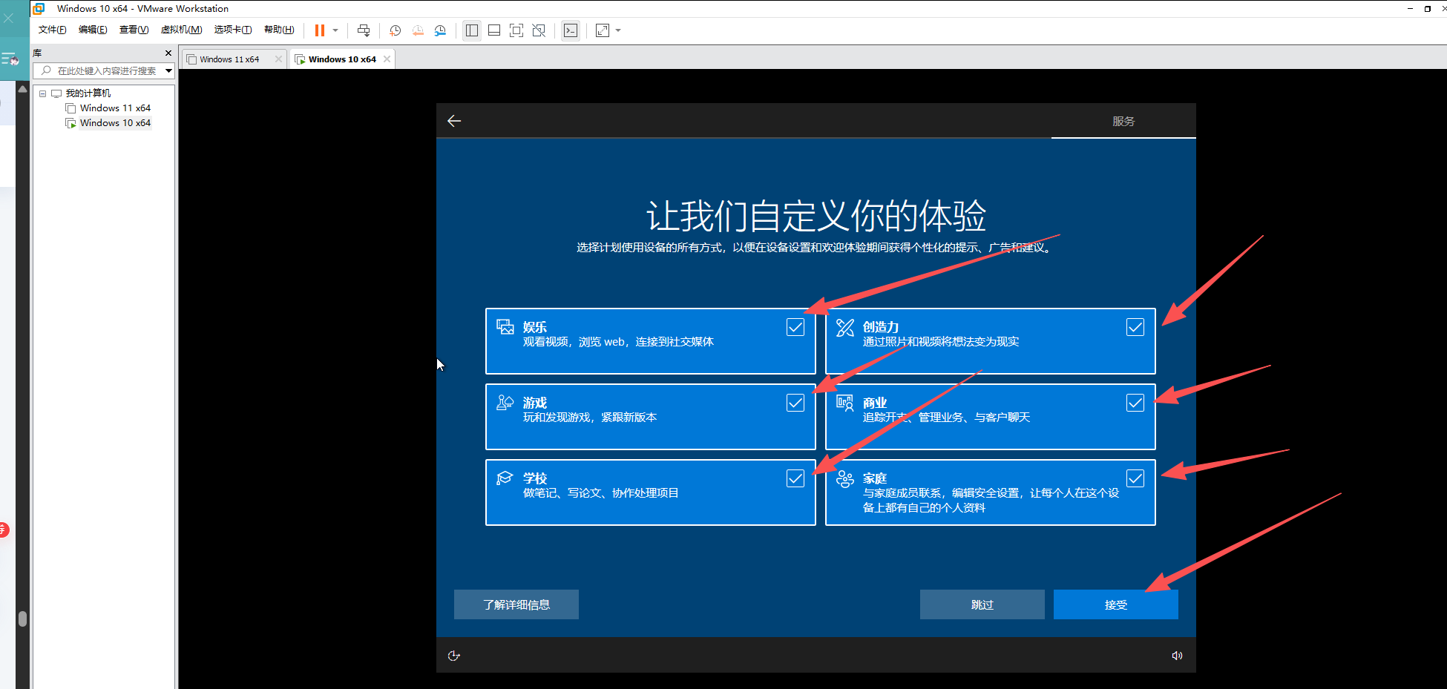The width and height of the screenshot is (1447, 689).
Task: Click the 服务 step label
Action: click(1123, 121)
